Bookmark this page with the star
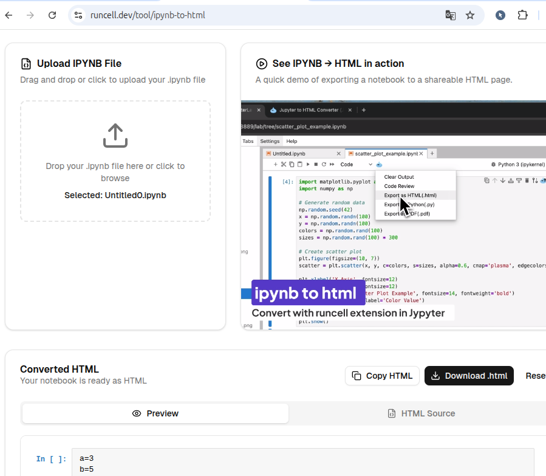Viewport: 546px width, 476px height. (x=470, y=15)
